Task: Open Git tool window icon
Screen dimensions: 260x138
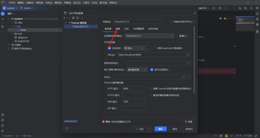Action: (x=3, y=131)
